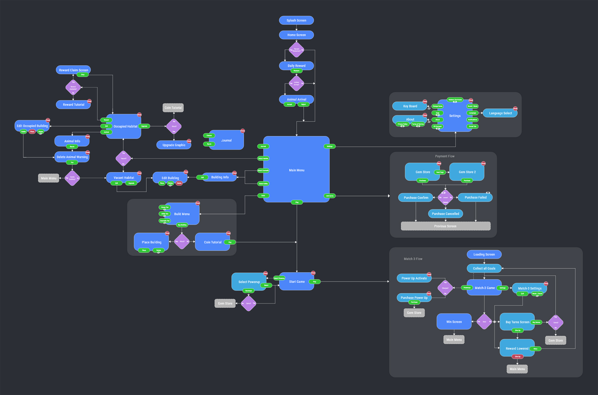Click the Close badge on Gem Store 2
The height and width of the screenshot is (395, 598).
483,163
